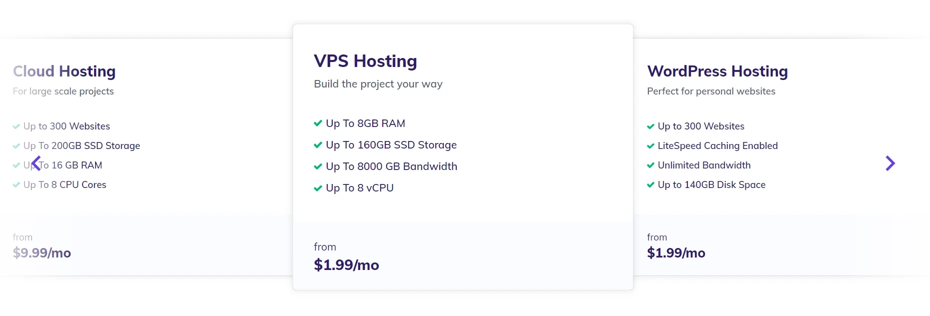Click the checkmark beside Up To 200GB SSD Storage
The width and height of the screenshot is (930, 316).
pos(16,145)
